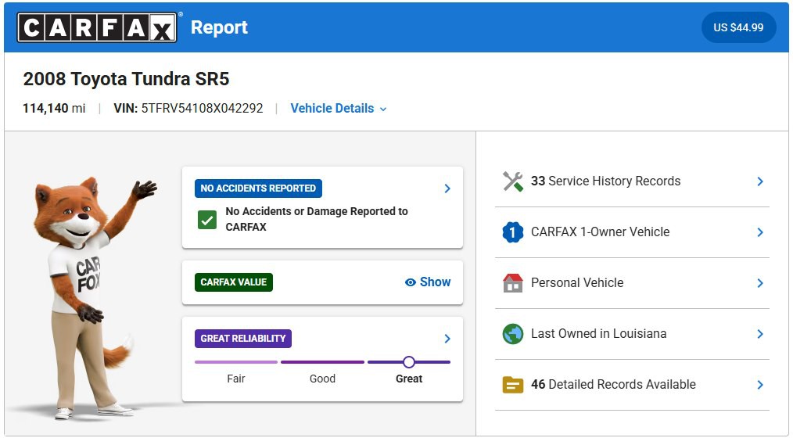Click the globe Last Owned icon
This screenshot has height=438, width=793.
pos(512,334)
